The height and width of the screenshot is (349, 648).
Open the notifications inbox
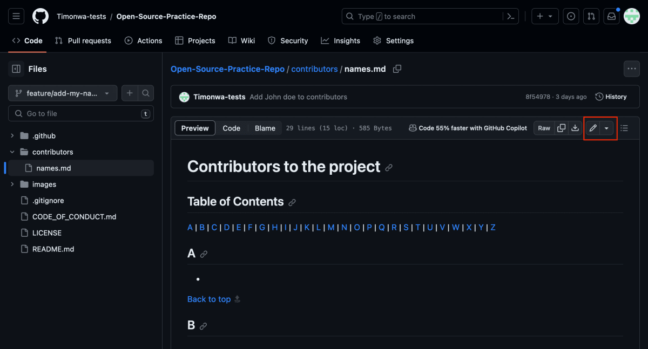(x=611, y=16)
